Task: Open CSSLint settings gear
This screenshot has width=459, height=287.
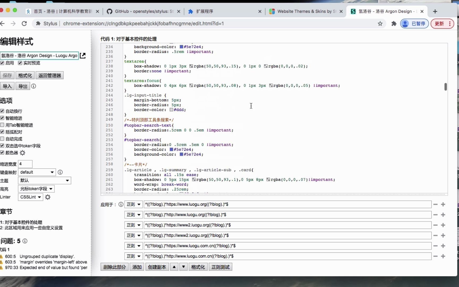Action: (48, 197)
